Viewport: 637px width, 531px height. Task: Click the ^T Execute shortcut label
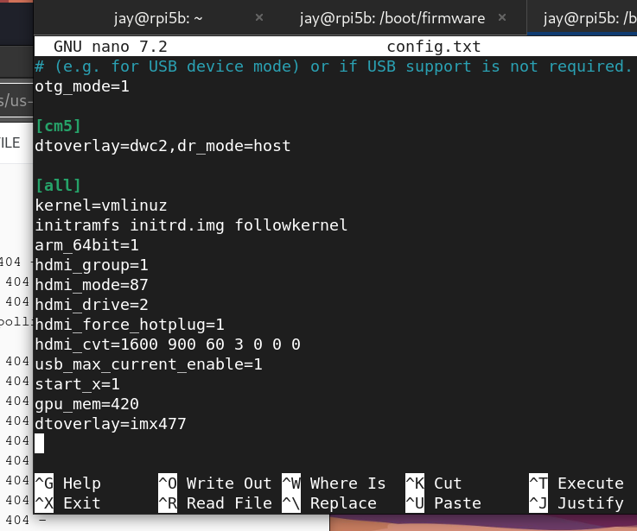[x=576, y=484]
